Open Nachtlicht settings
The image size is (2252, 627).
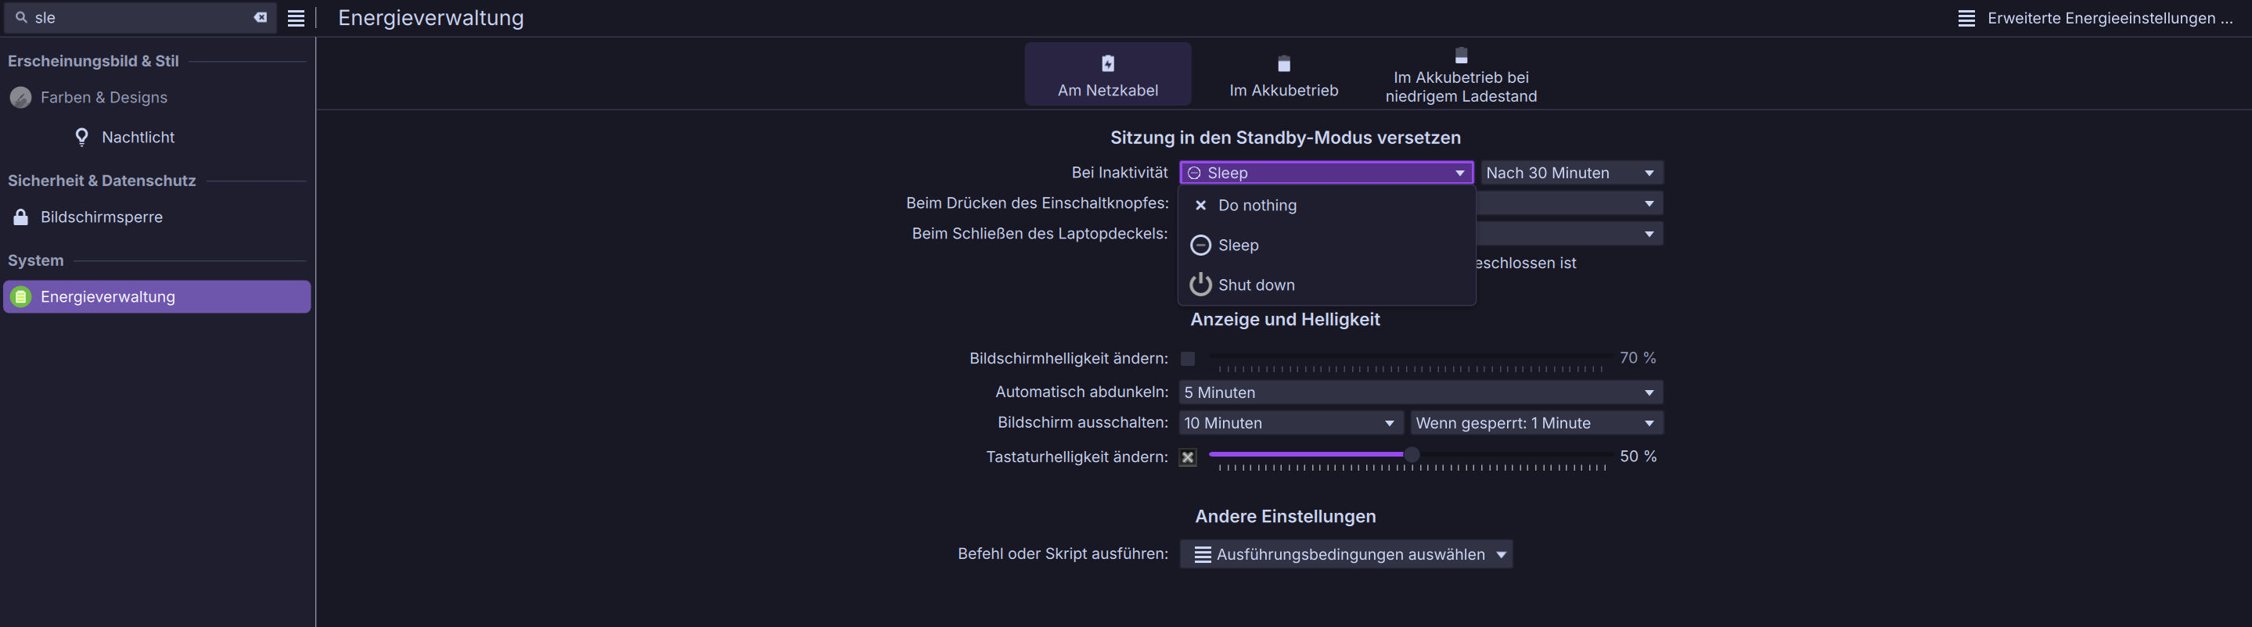pyautogui.click(x=157, y=137)
